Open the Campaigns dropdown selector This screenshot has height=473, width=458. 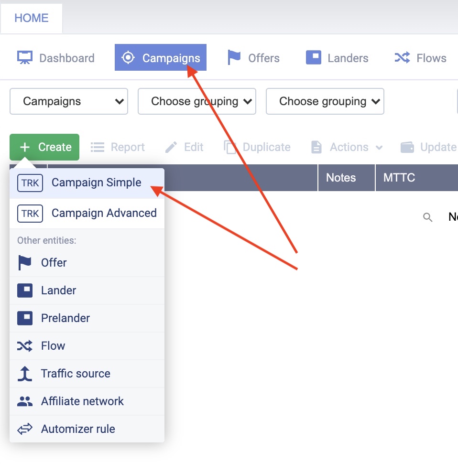point(69,101)
